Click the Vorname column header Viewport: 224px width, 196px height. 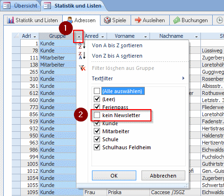124,36
